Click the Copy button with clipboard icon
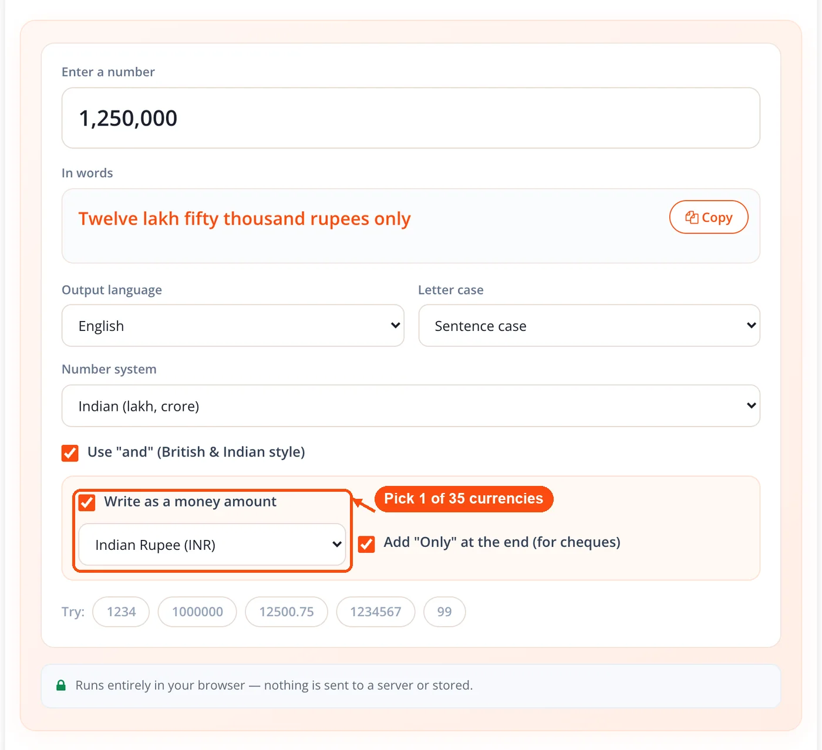822x750 pixels. point(709,217)
